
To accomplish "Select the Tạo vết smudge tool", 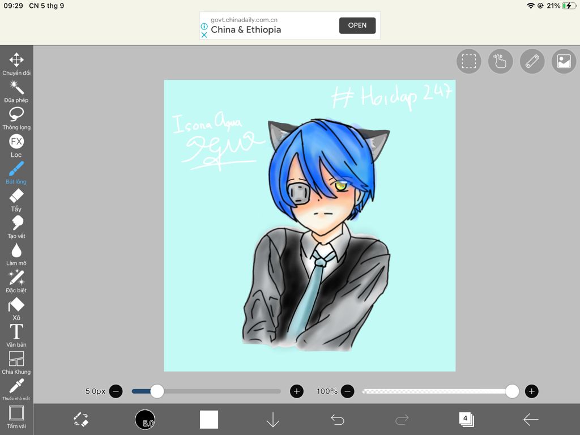I will (x=16, y=227).
